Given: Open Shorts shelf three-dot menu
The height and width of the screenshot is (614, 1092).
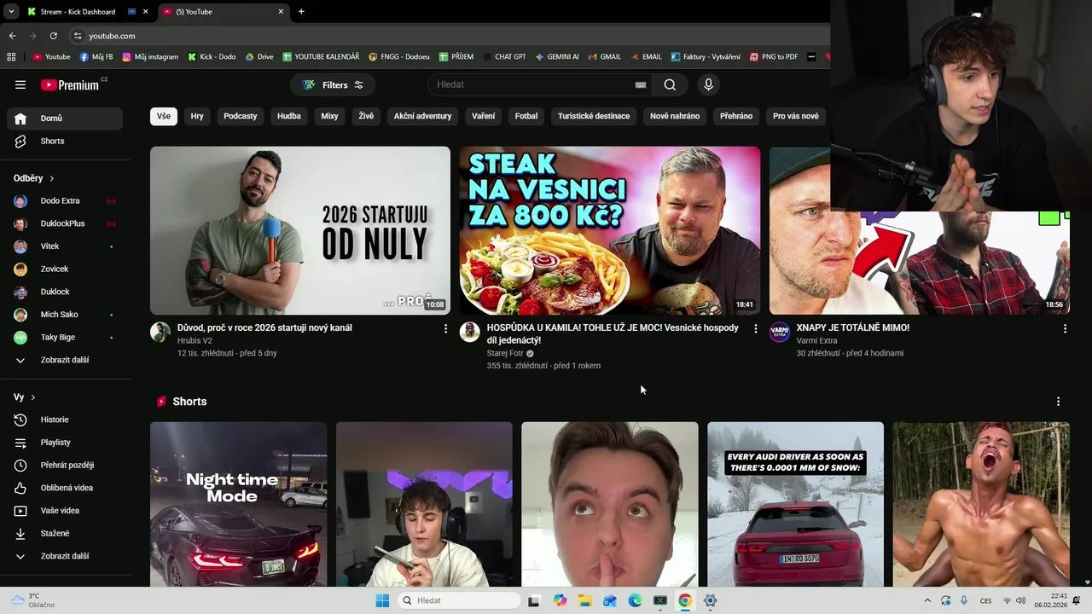Looking at the screenshot, I should click(1058, 402).
